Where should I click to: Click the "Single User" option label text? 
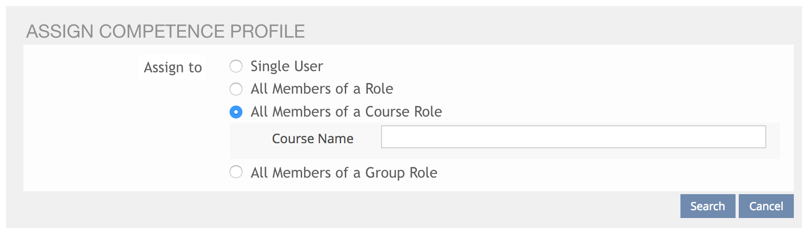(x=287, y=67)
